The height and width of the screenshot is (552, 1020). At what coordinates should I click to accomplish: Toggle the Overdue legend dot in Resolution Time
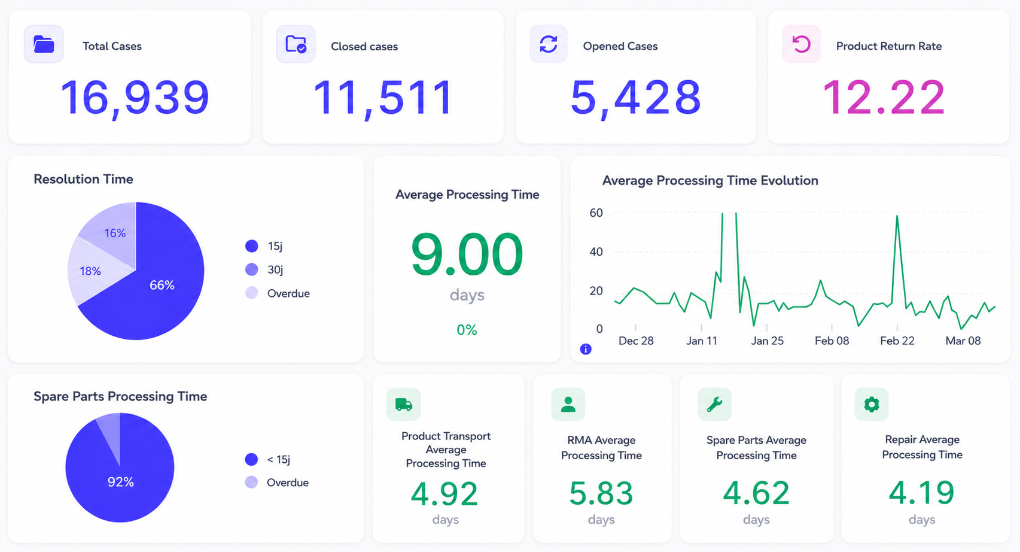click(x=252, y=293)
